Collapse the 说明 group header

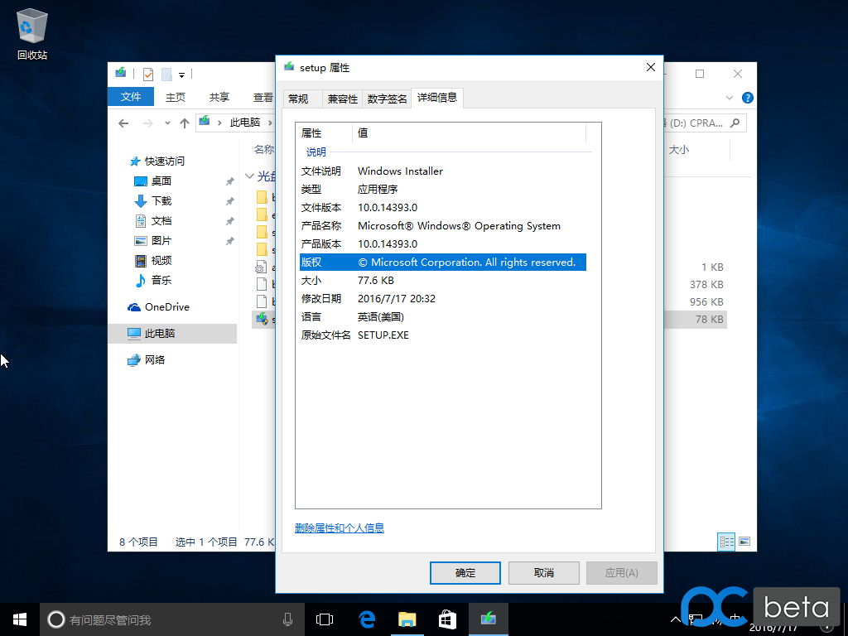pos(316,152)
